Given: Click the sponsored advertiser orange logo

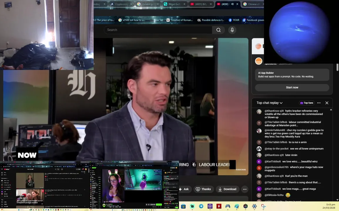Looking at the screenshot, I should 259,61.
